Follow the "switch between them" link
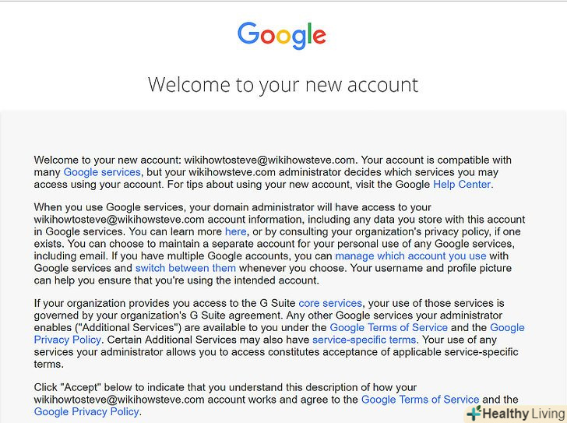Image resolution: width=567 pixels, height=423 pixels. click(x=185, y=268)
